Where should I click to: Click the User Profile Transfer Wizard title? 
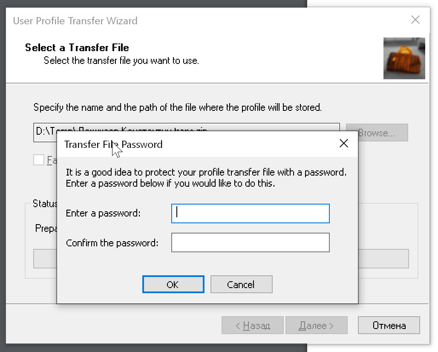75,21
